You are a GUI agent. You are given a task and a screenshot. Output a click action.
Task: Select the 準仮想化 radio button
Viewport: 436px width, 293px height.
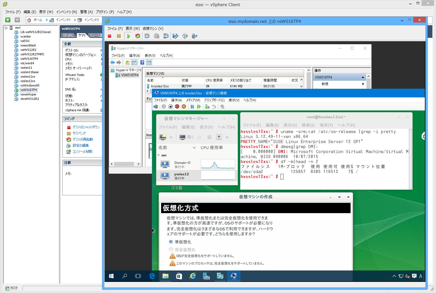point(171,242)
